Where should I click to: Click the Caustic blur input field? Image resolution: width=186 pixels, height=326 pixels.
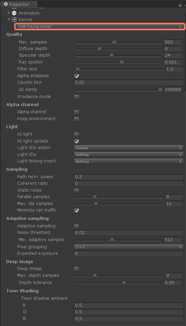pos(128,83)
